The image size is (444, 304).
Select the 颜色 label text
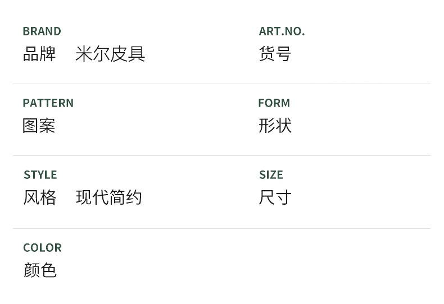tap(40, 270)
